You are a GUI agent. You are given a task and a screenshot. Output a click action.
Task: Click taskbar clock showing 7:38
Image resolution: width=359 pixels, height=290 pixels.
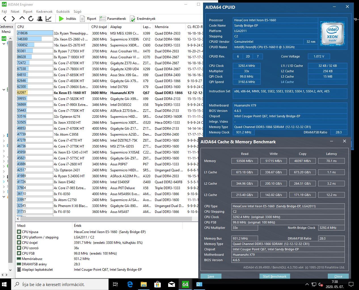pyautogui.click(x=335, y=284)
